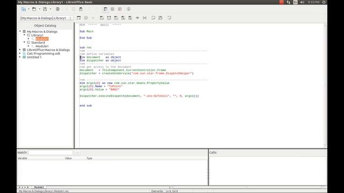Click the 'end sub' line at code bottom

(85, 106)
